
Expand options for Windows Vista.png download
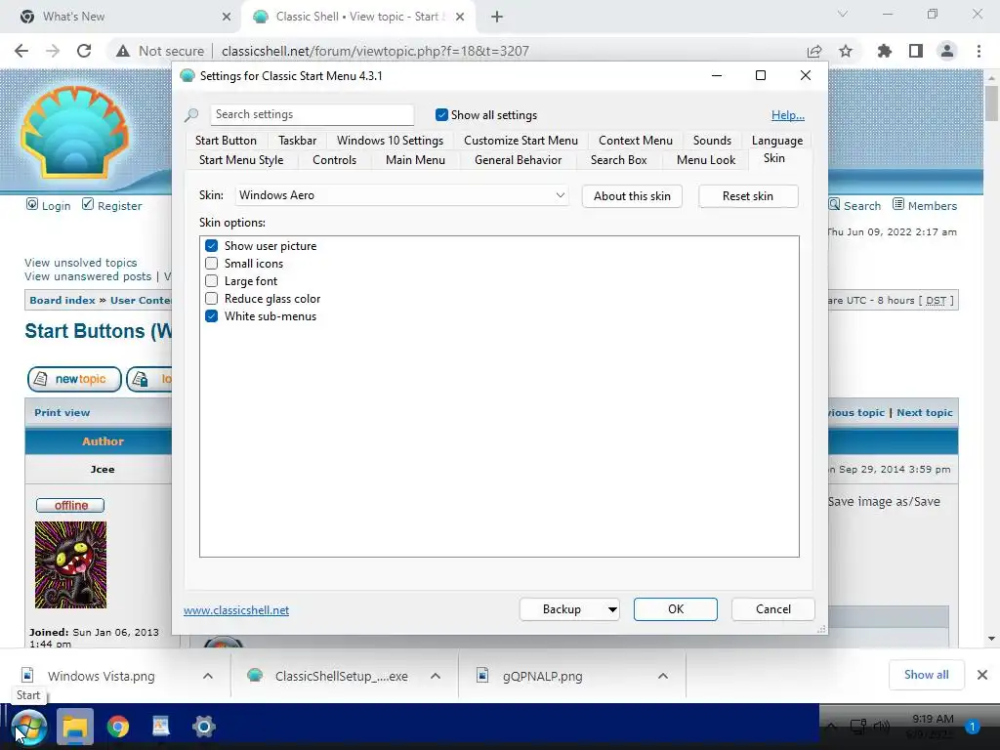[208, 676]
